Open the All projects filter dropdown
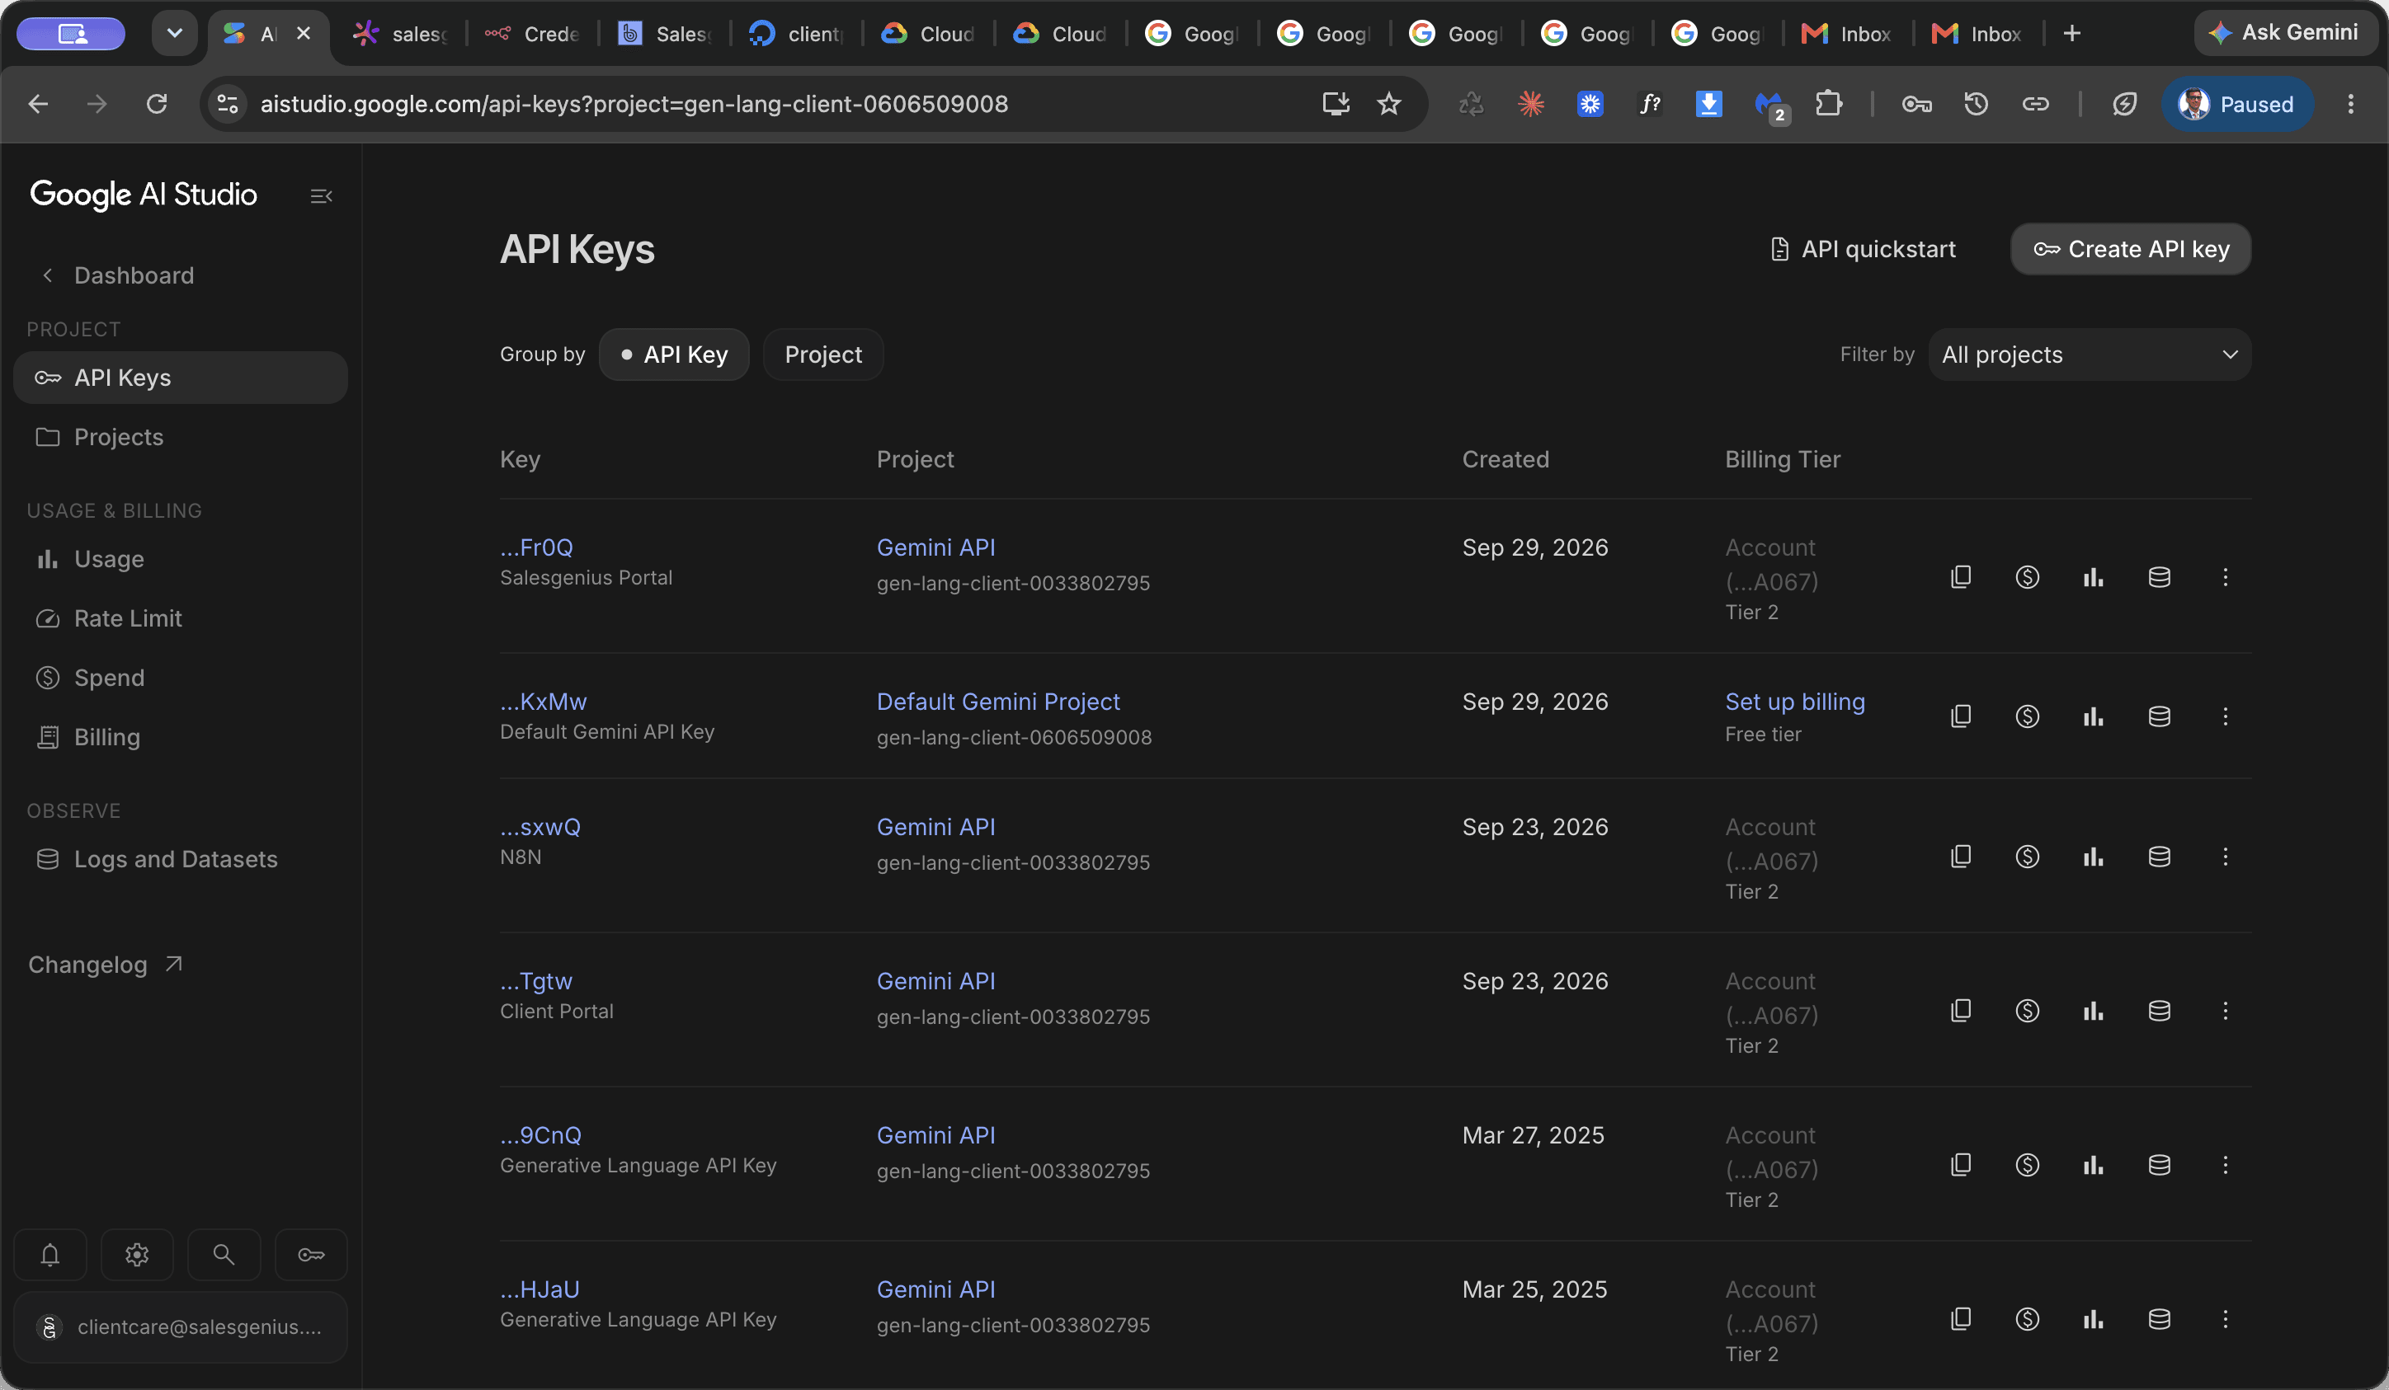This screenshot has width=2389, height=1390. 2090,355
